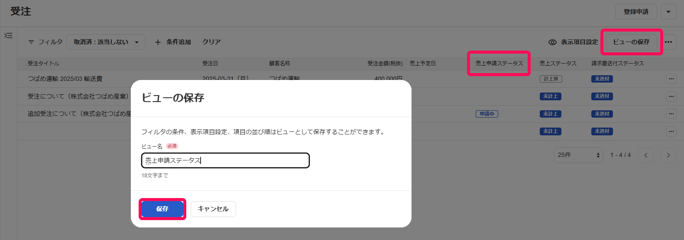Click the 受注金額(税抜) column header
Viewport: 684px width, 240px height.
tap(385, 63)
